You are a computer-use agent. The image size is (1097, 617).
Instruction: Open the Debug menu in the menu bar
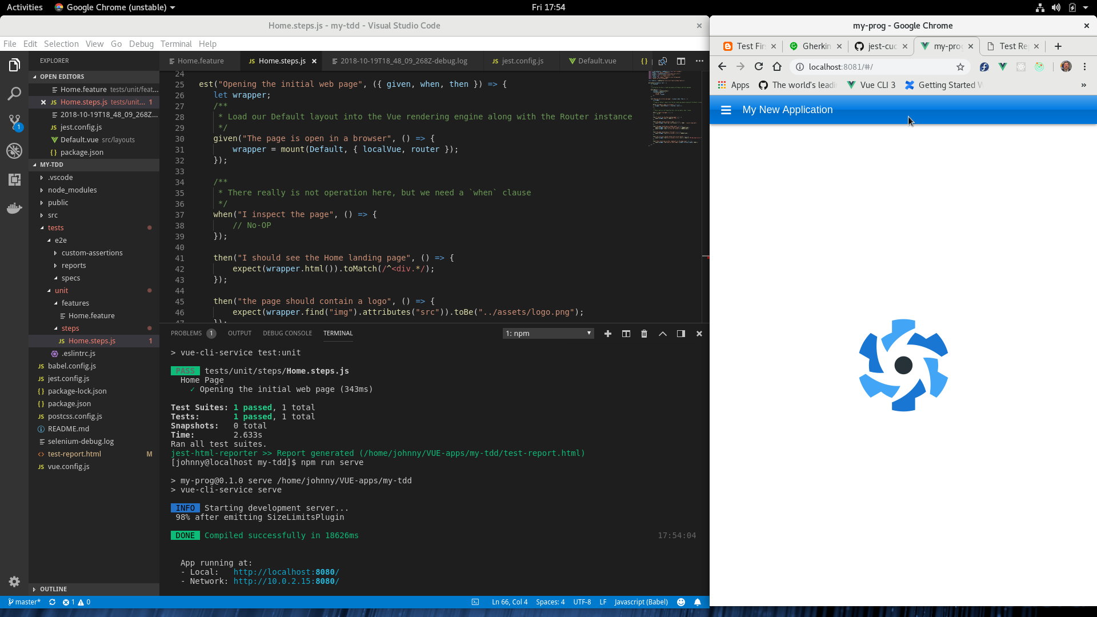click(141, 44)
